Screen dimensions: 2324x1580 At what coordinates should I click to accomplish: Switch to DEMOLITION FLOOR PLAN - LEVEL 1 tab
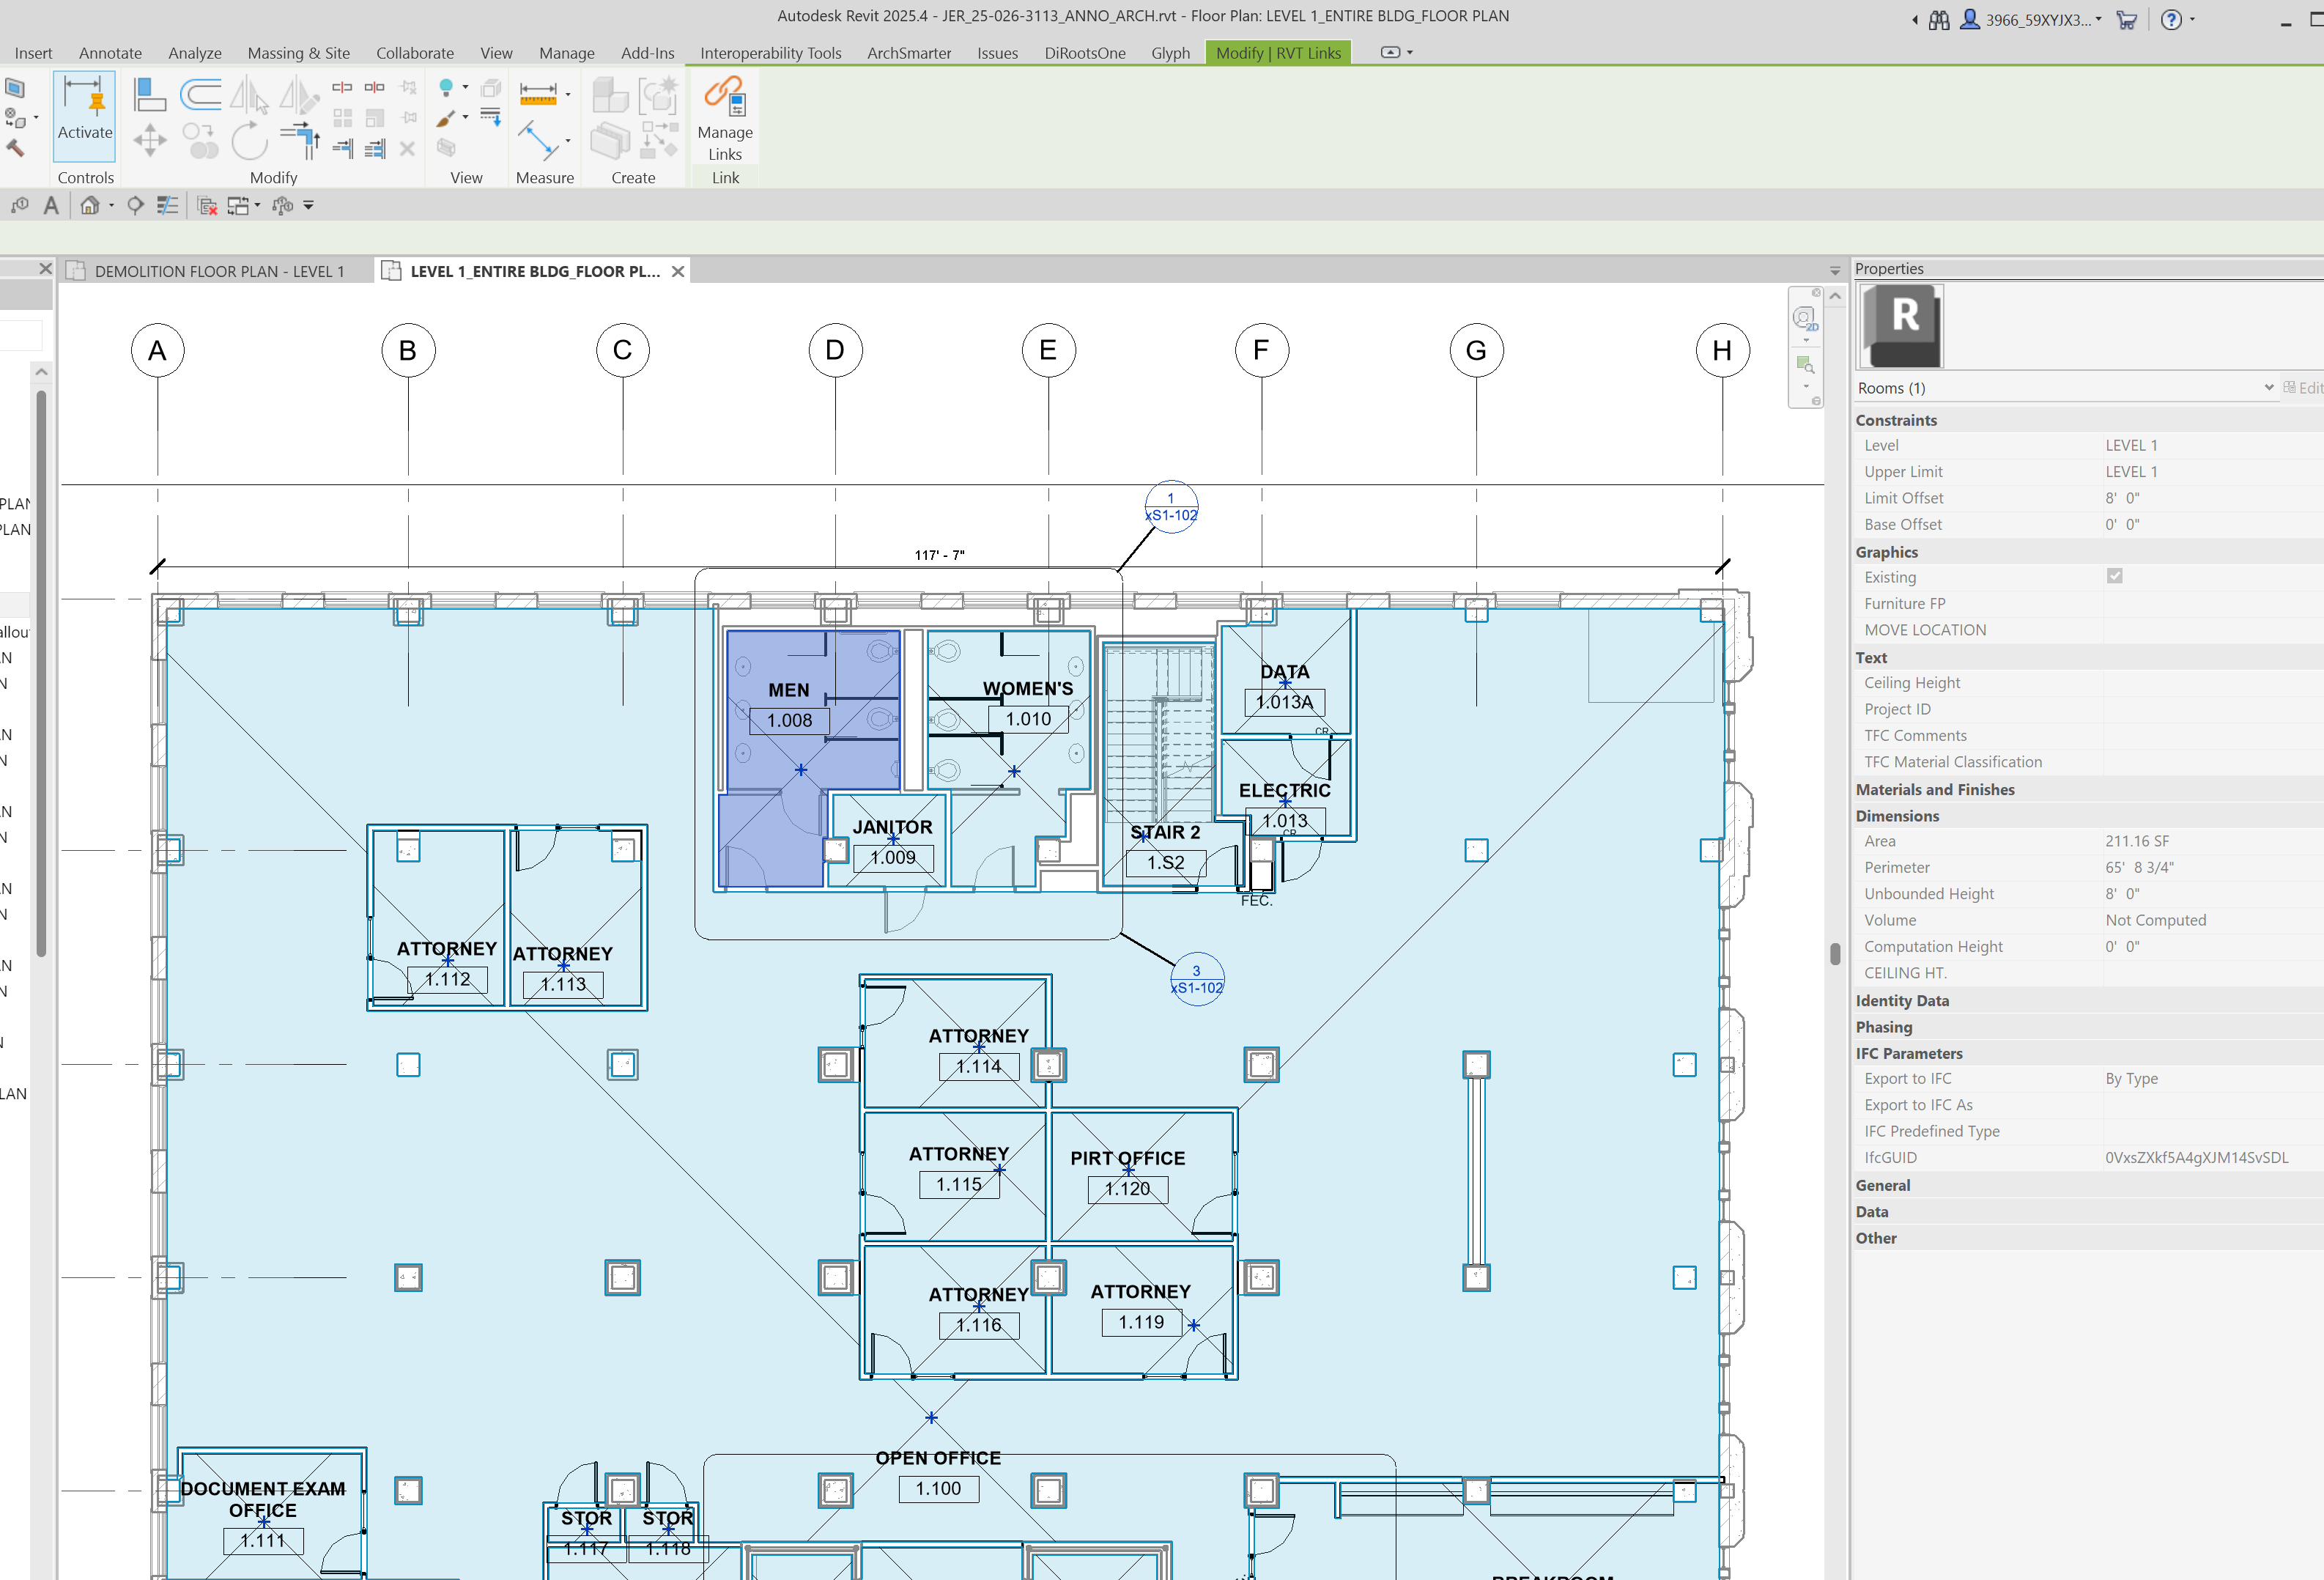tap(219, 271)
